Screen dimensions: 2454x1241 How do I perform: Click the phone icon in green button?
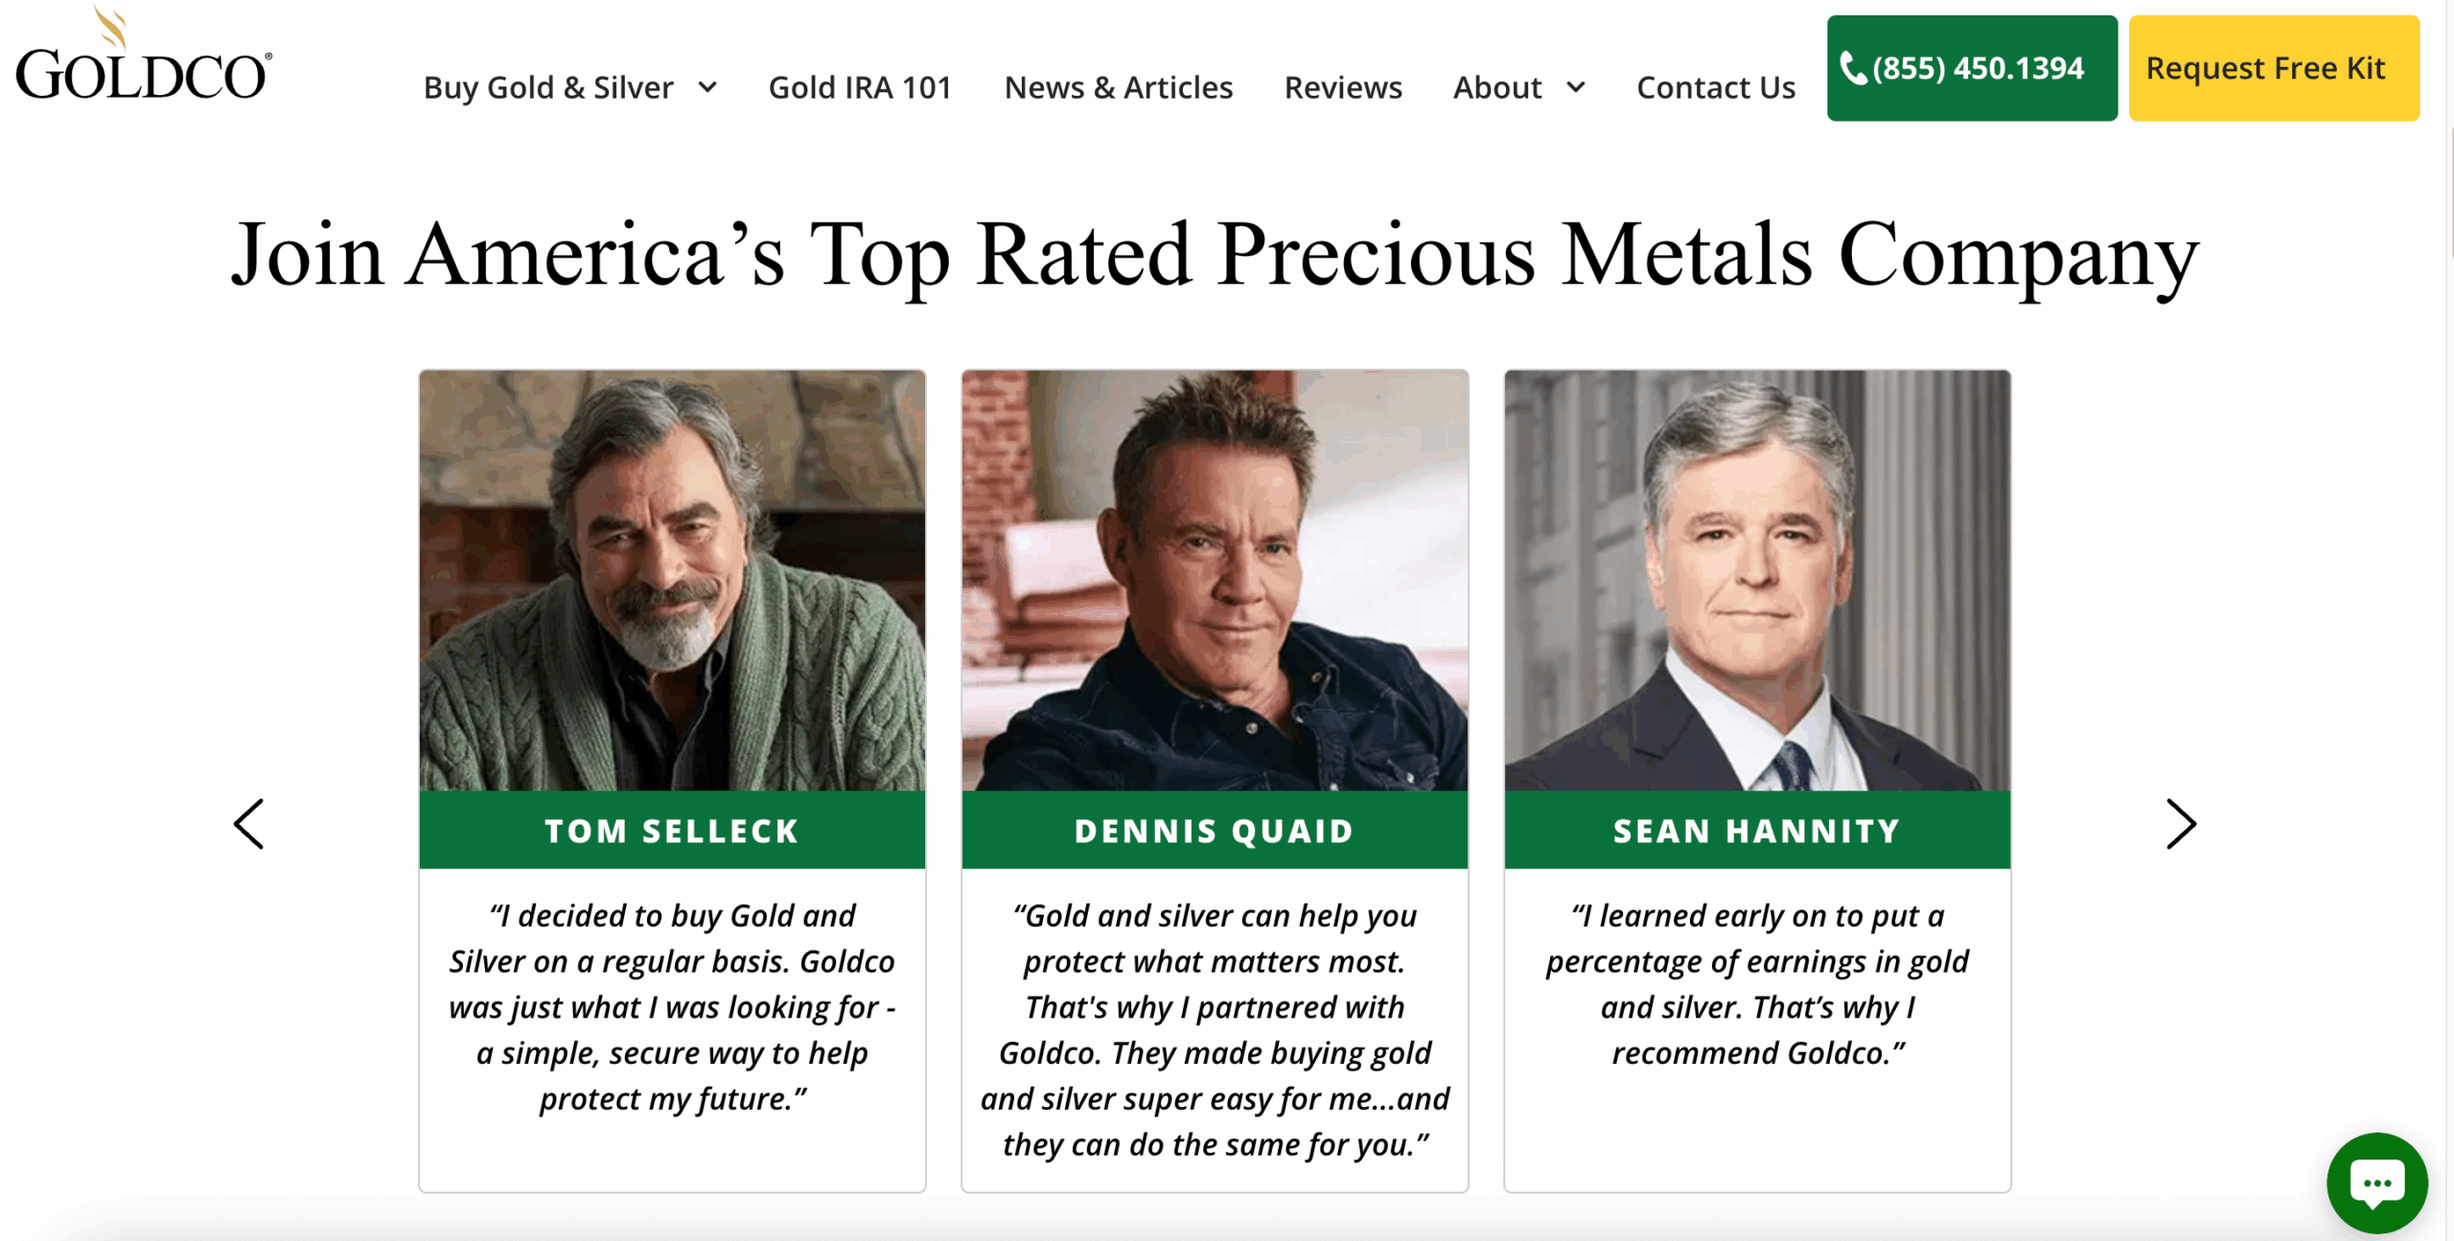(x=1853, y=69)
